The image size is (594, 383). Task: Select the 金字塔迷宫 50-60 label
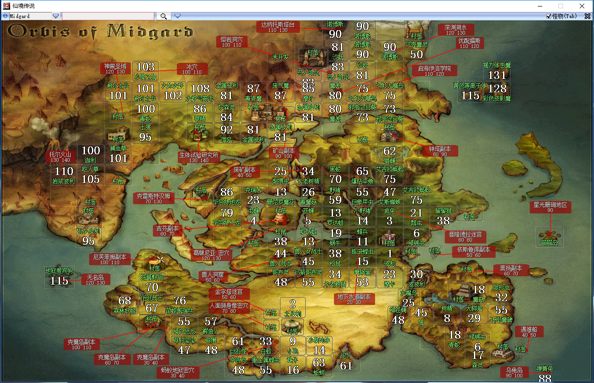(x=229, y=294)
